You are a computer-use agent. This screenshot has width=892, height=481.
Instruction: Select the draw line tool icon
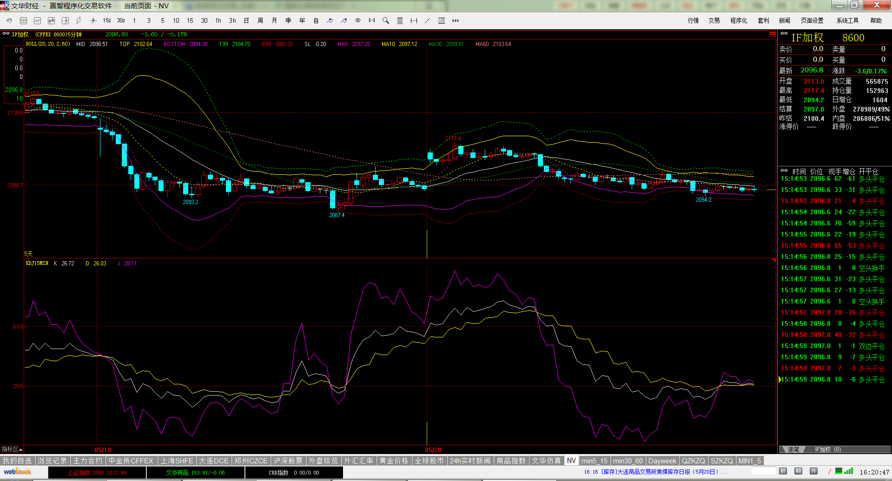coord(428,20)
